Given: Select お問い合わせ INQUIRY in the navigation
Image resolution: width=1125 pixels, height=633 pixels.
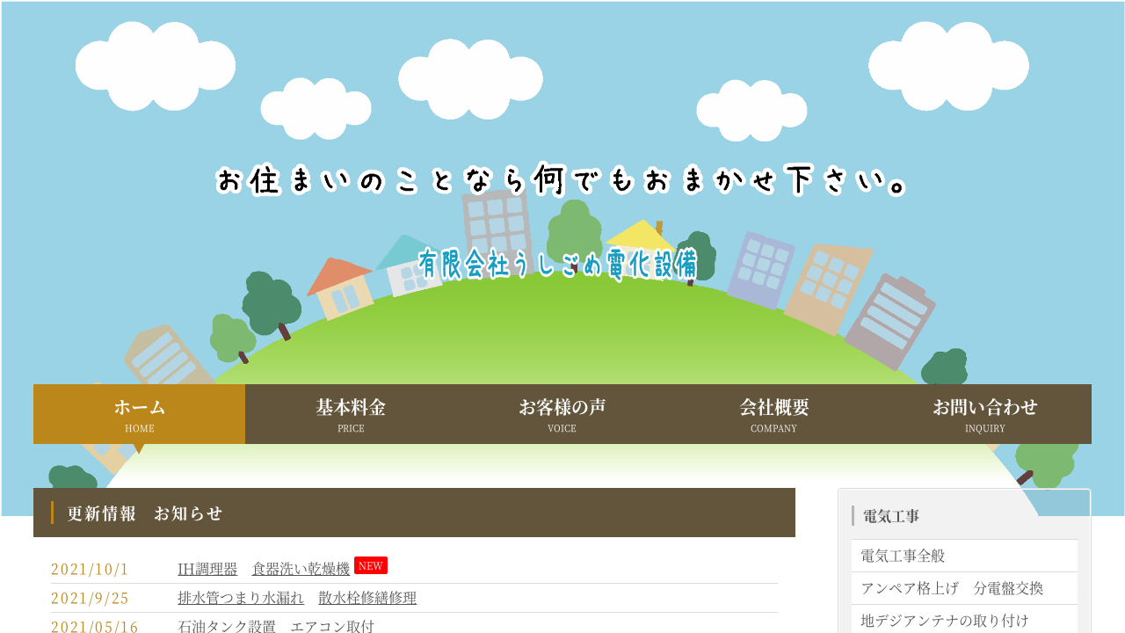Looking at the screenshot, I should point(984,414).
